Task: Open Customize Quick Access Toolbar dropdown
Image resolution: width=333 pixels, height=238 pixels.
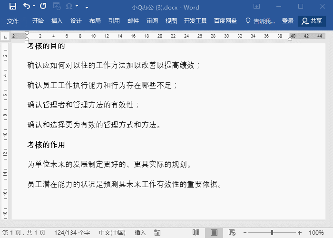Action: coord(87,7)
